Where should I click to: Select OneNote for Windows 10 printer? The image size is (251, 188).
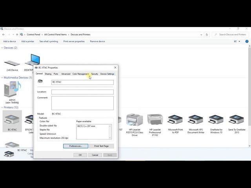tap(216, 119)
